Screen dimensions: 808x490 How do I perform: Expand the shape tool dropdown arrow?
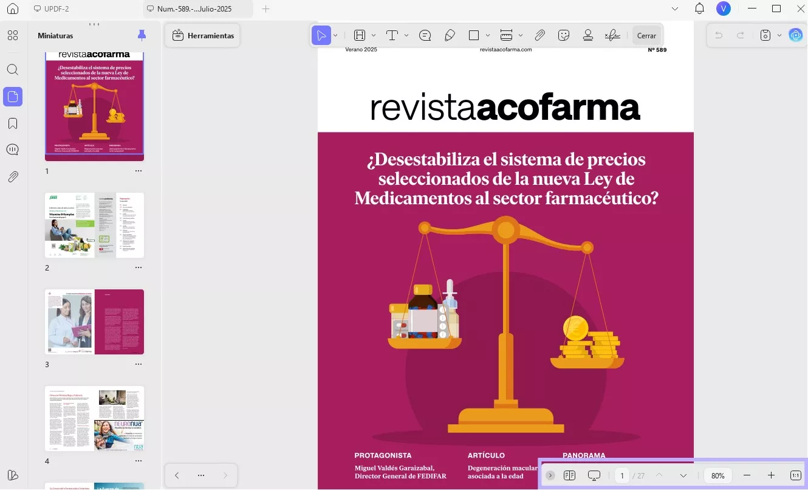[x=488, y=35]
